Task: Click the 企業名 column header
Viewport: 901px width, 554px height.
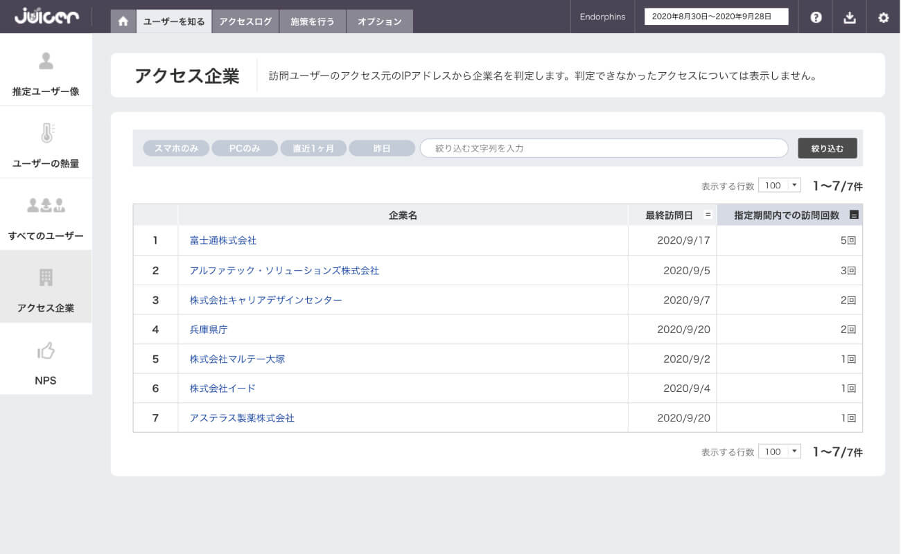Action: coord(403,215)
